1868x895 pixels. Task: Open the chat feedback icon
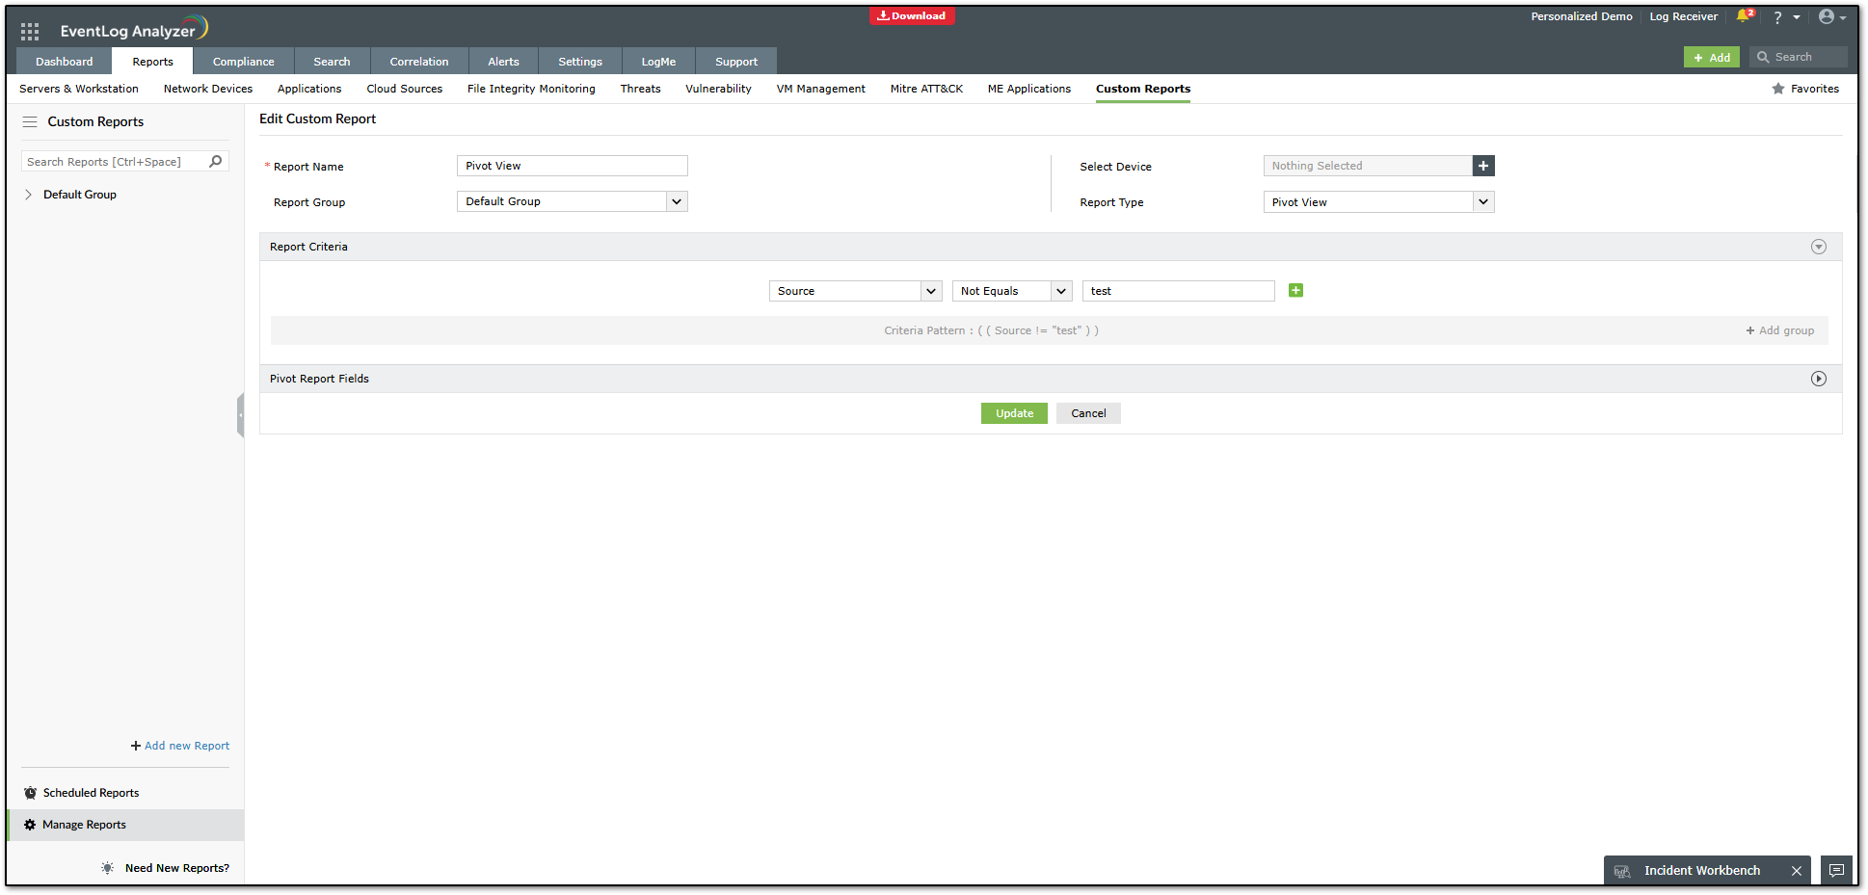coord(1837,870)
